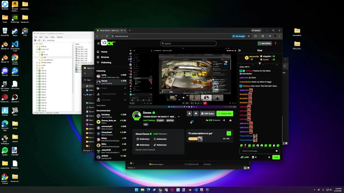Open the X itsdavenyc link
Image resolution: width=344 pixels, height=193 pixels.
point(160,139)
